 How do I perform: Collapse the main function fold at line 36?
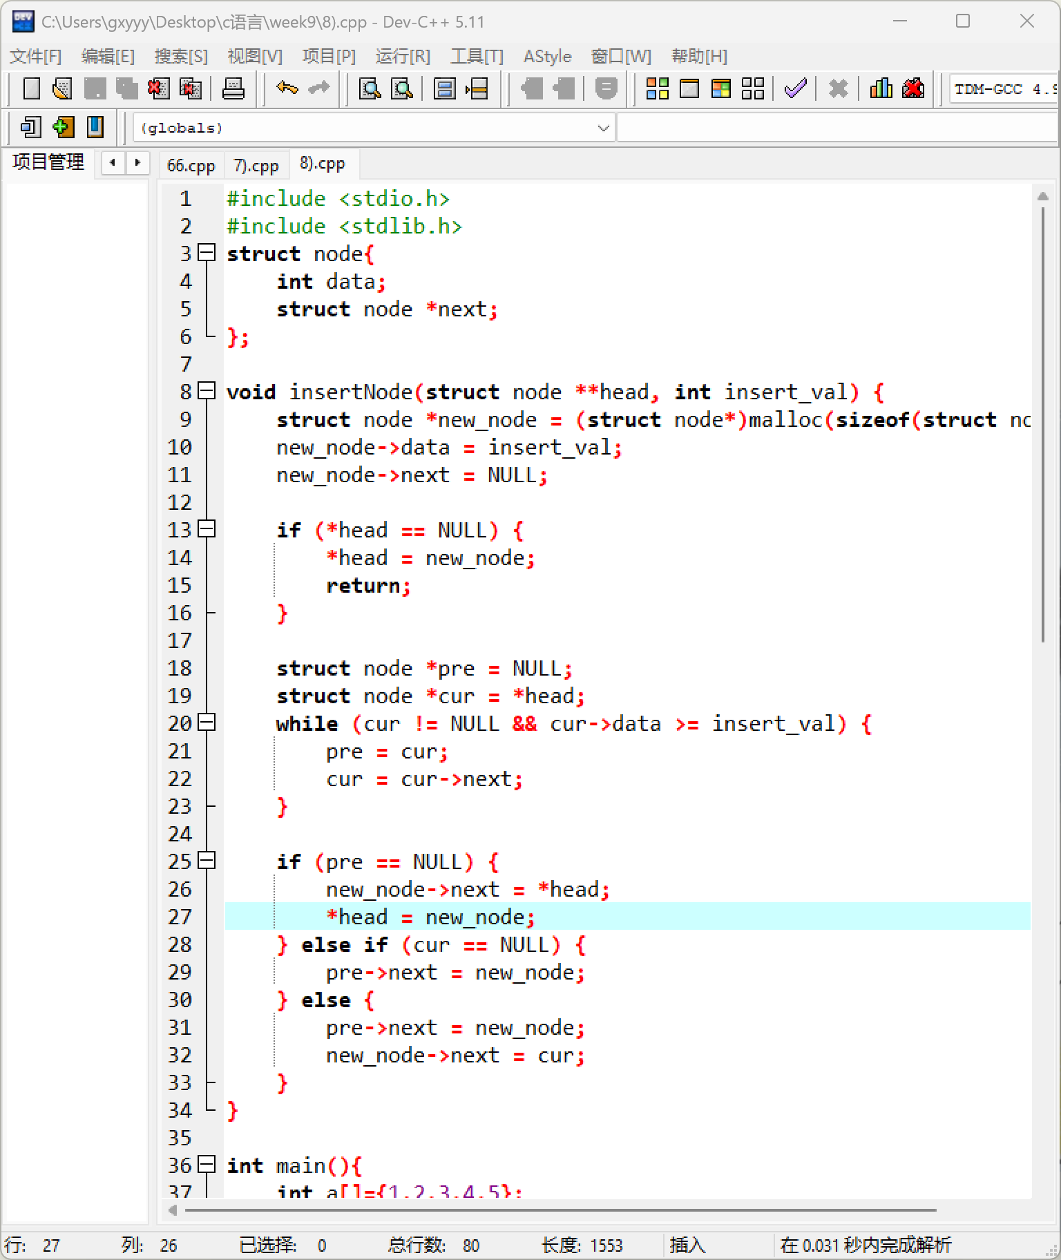(207, 1165)
